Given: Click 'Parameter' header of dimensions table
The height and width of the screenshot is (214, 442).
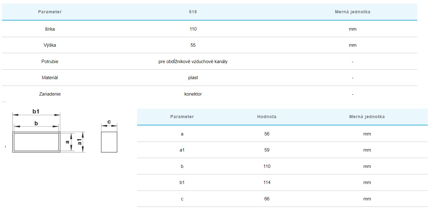Looking at the screenshot, I should tap(182, 117).
